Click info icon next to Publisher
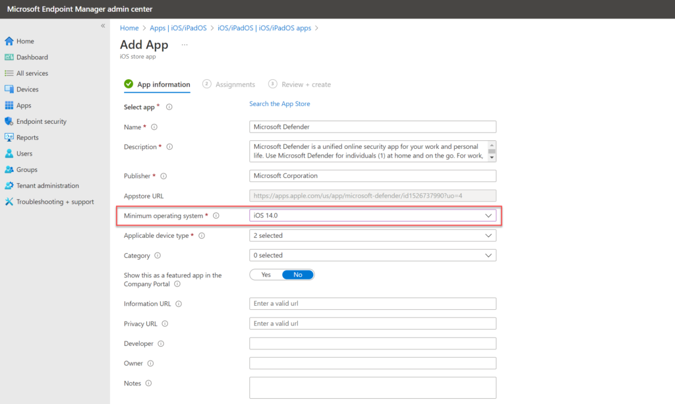 163,176
